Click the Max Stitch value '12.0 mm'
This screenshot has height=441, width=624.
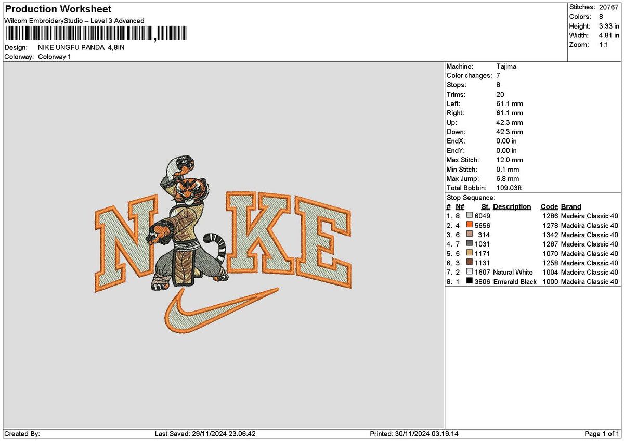click(x=510, y=160)
